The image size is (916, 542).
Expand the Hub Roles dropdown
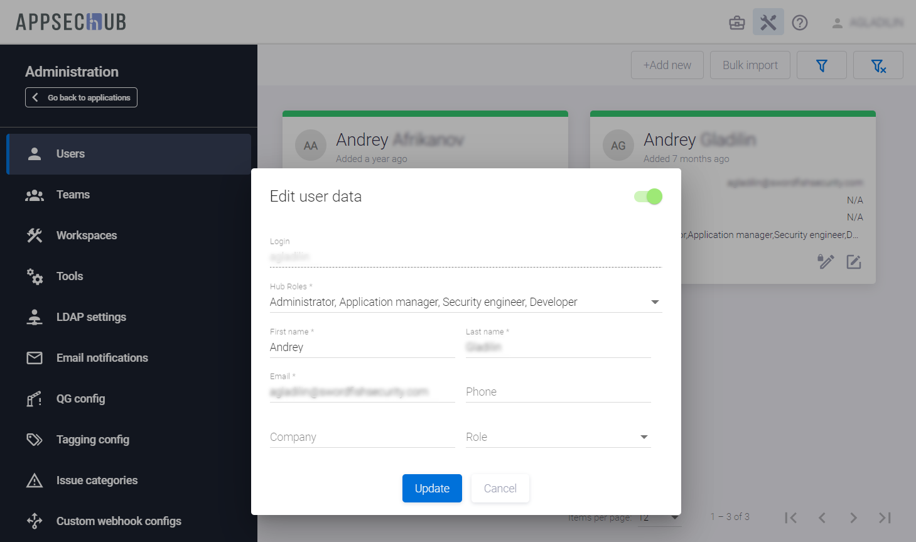655,302
